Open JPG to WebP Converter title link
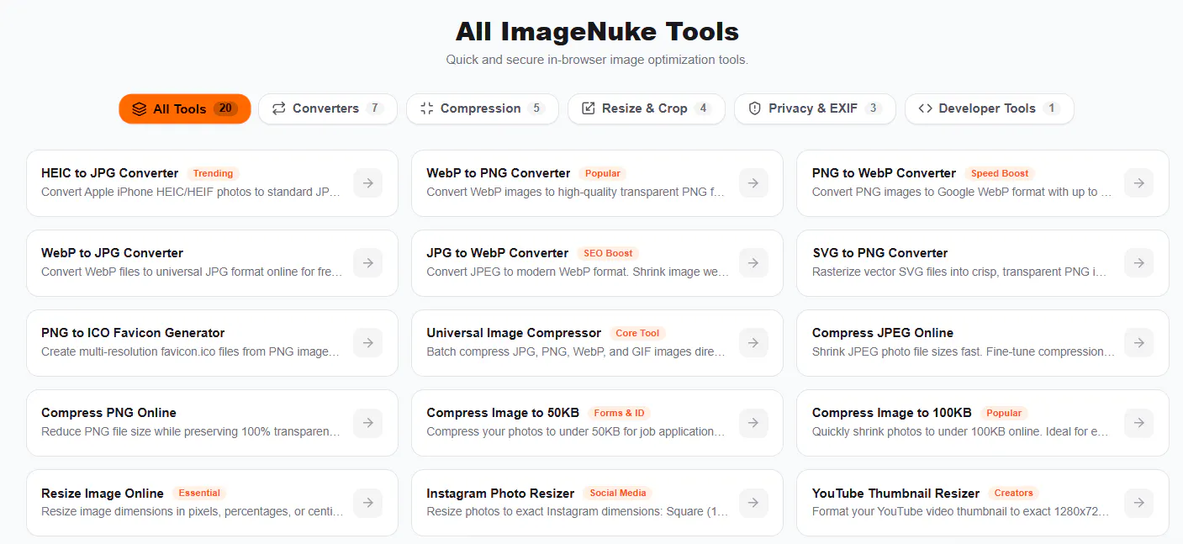This screenshot has height=544, width=1183. (x=498, y=253)
